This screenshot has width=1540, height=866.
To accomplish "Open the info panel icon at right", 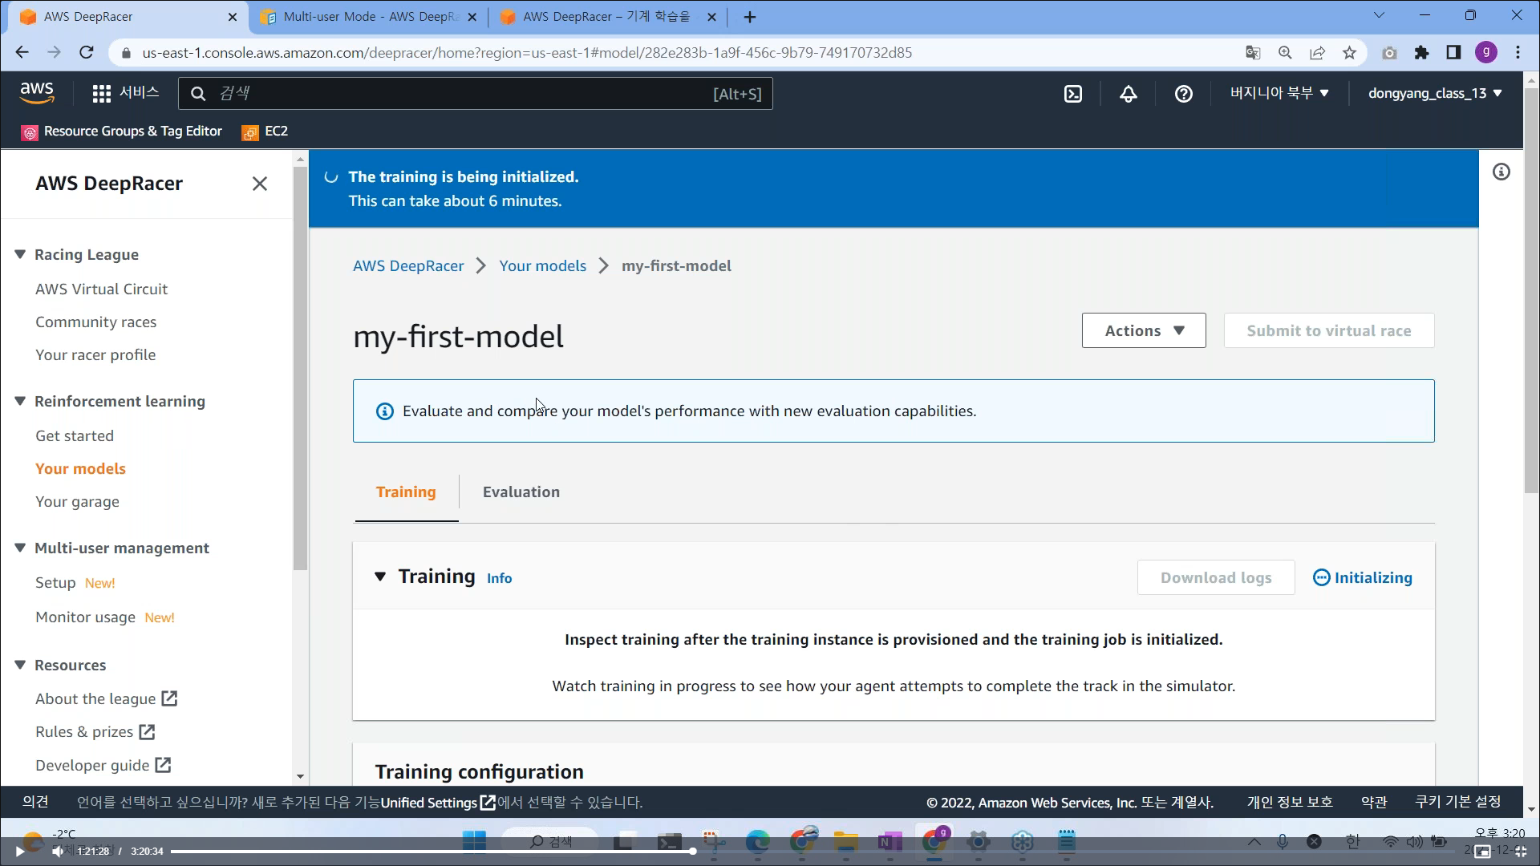I will (1501, 172).
